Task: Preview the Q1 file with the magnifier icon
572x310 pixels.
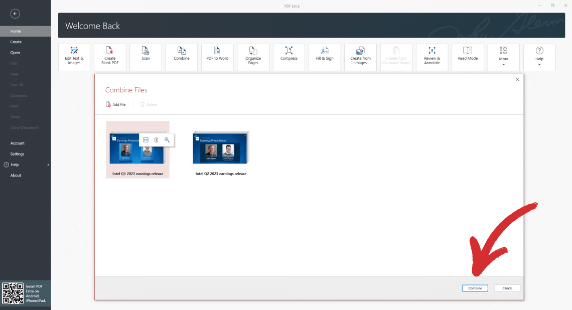Action: [x=167, y=139]
